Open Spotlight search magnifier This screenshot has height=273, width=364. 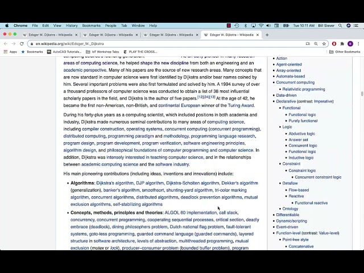pos(340,26)
